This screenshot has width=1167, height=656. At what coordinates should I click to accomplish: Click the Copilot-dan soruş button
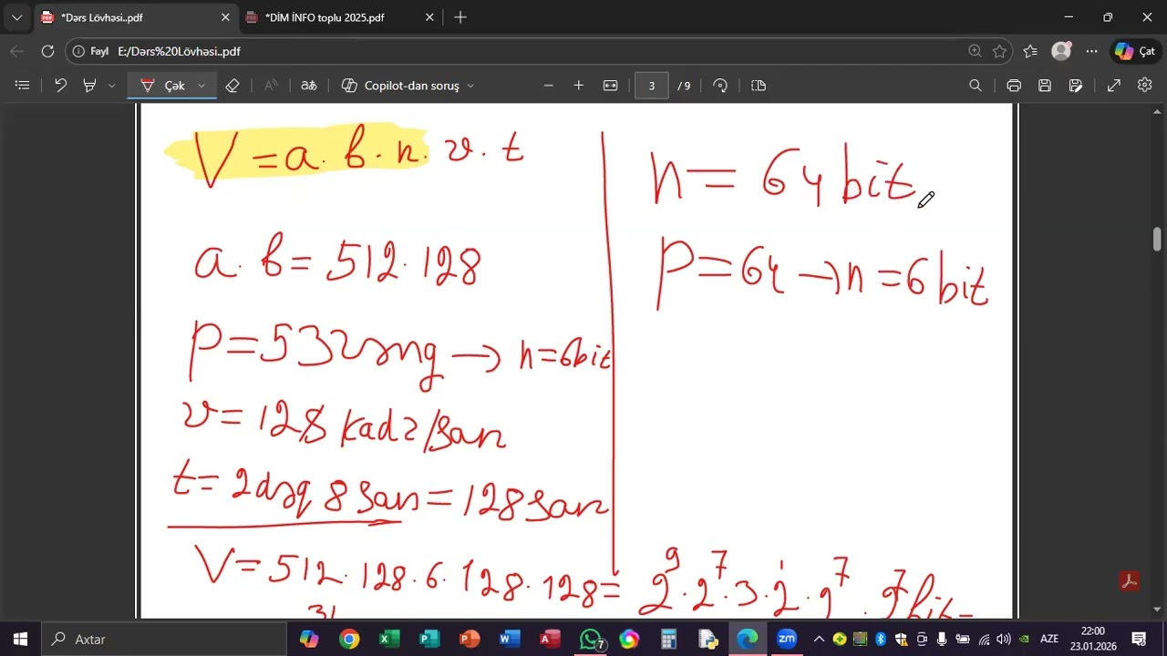tap(401, 86)
